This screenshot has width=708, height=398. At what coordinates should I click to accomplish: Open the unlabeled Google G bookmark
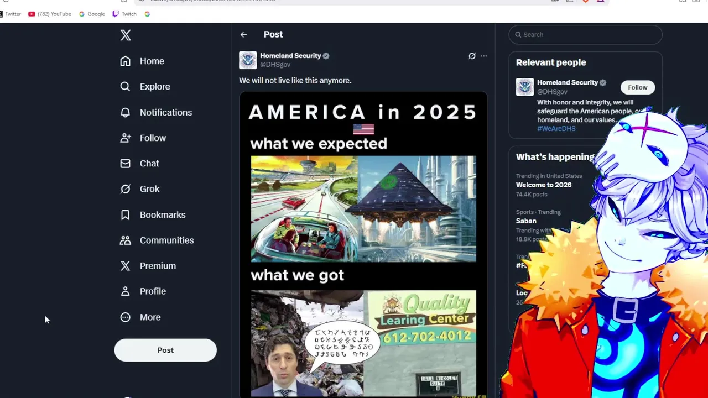coord(147,14)
